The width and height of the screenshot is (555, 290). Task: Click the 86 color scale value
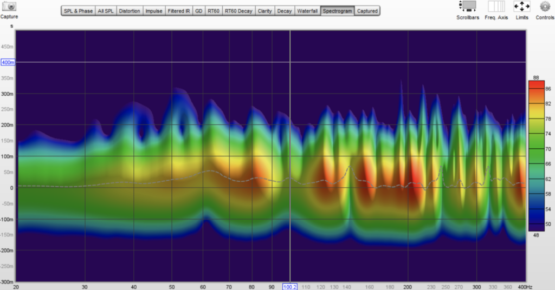[548, 89]
